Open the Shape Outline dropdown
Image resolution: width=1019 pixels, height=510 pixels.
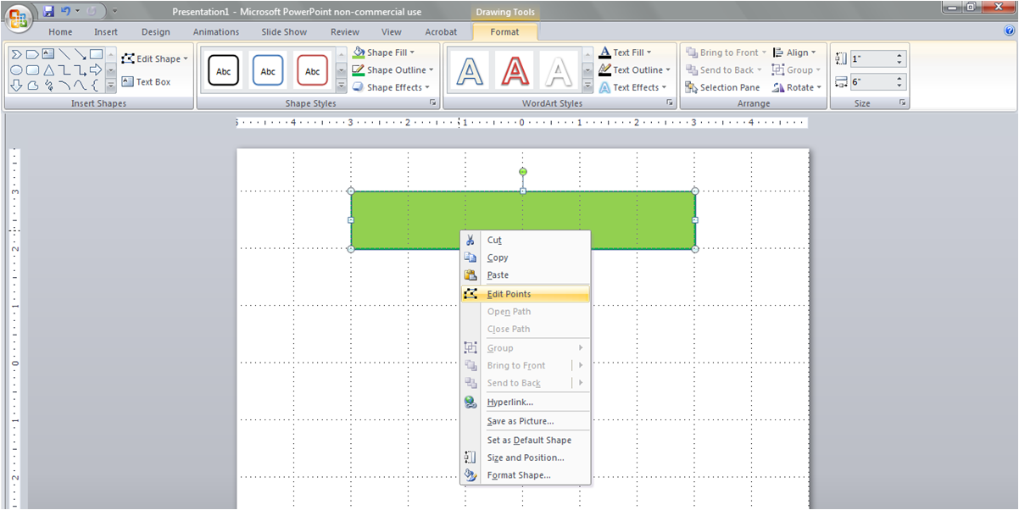(x=393, y=69)
